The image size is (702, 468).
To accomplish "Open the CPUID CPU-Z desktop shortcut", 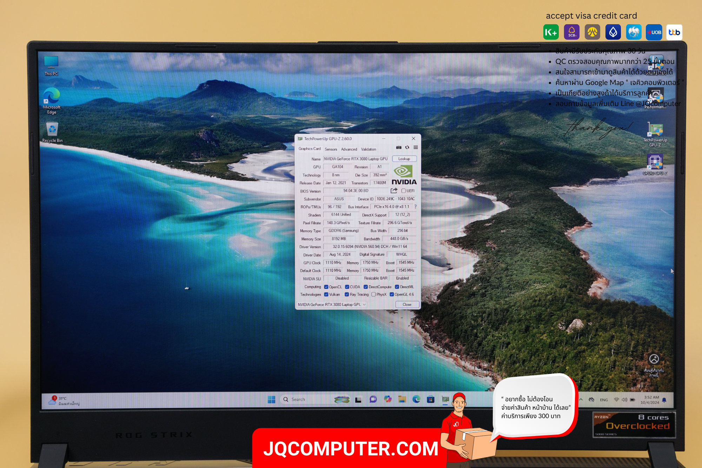I will 655,164.
